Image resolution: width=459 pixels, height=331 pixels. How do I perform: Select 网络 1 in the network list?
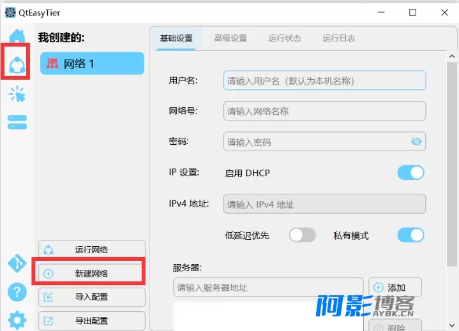pyautogui.click(x=92, y=63)
